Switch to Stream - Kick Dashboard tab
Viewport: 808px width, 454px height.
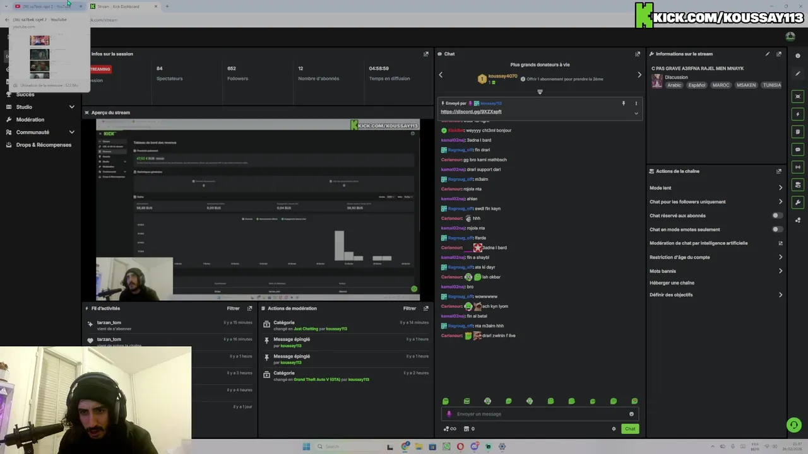coord(123,6)
